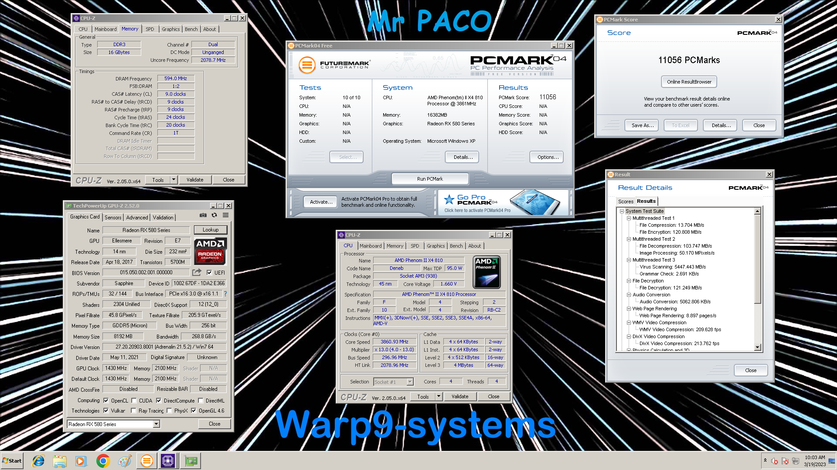Open Tools dropdown arrow in CPU-Z CPU window
Viewport: 837px width, 470px height.
point(439,396)
